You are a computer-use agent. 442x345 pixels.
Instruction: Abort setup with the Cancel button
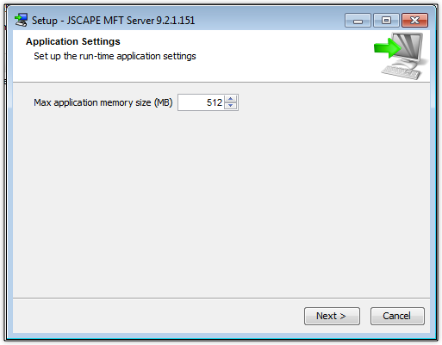point(397,316)
